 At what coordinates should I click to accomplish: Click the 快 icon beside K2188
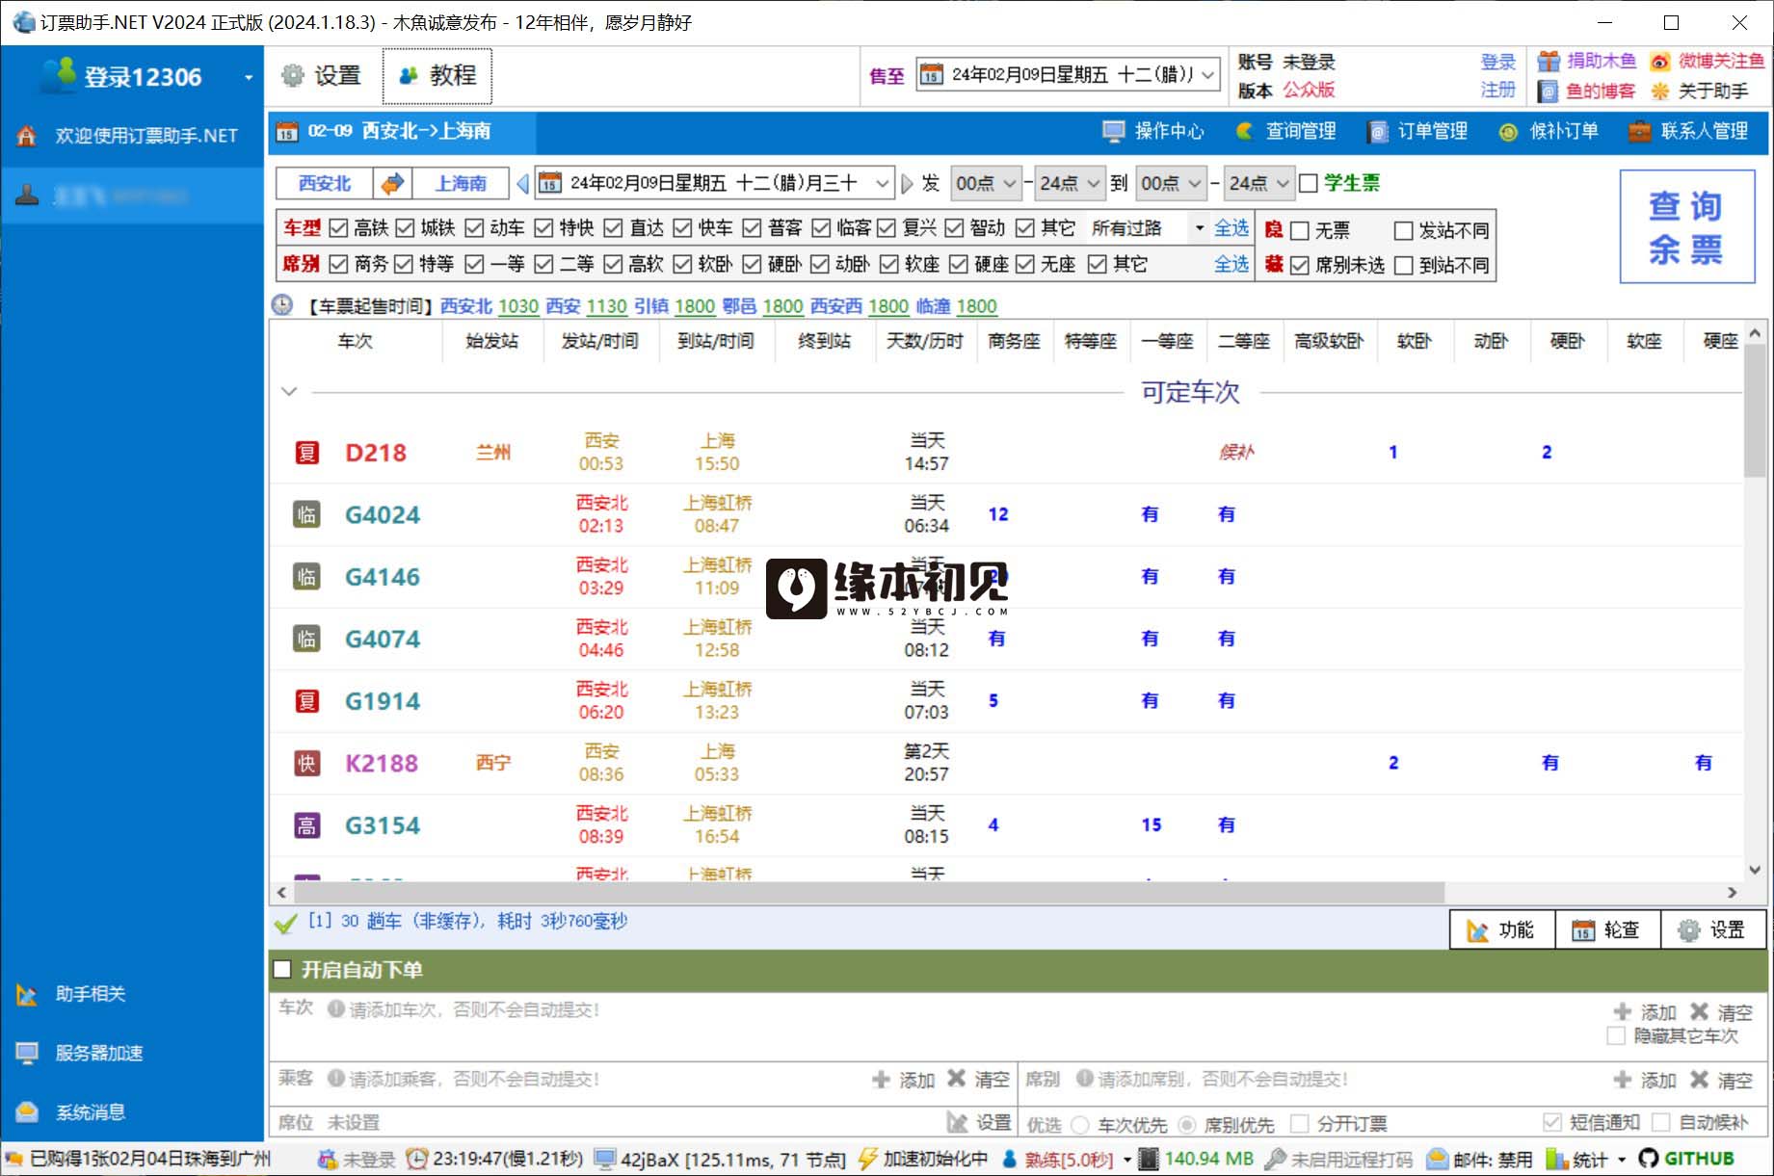pyautogui.click(x=306, y=763)
